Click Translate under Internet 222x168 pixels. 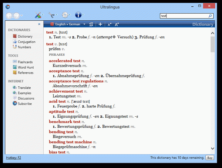[24, 88]
